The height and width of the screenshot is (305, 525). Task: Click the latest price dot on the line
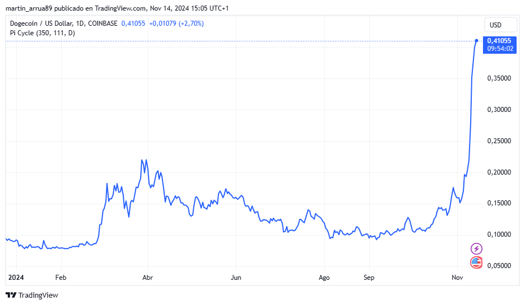[x=476, y=41]
